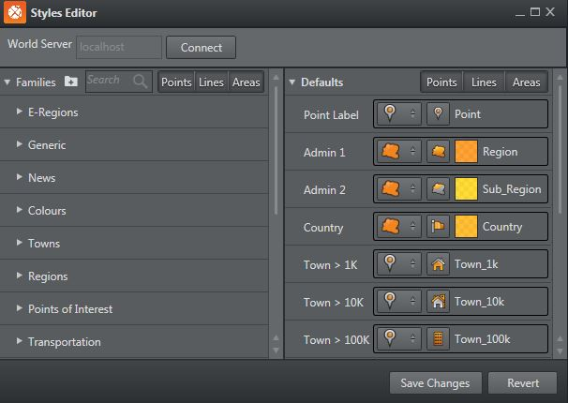Click the Town_1k house icon
This screenshot has height=403, width=568.
(437, 264)
